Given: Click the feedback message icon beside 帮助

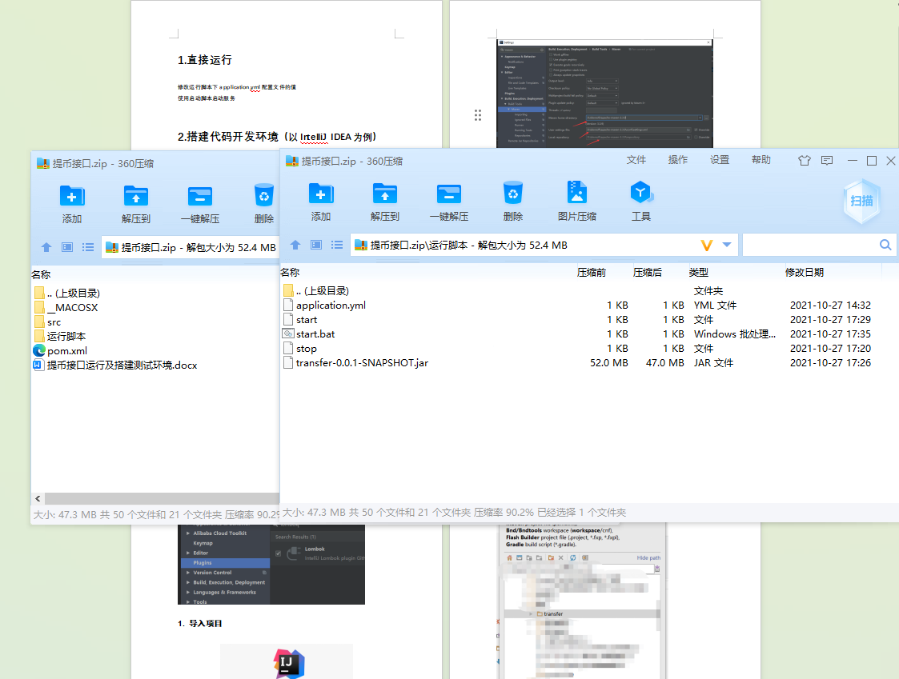Looking at the screenshot, I should [x=827, y=161].
